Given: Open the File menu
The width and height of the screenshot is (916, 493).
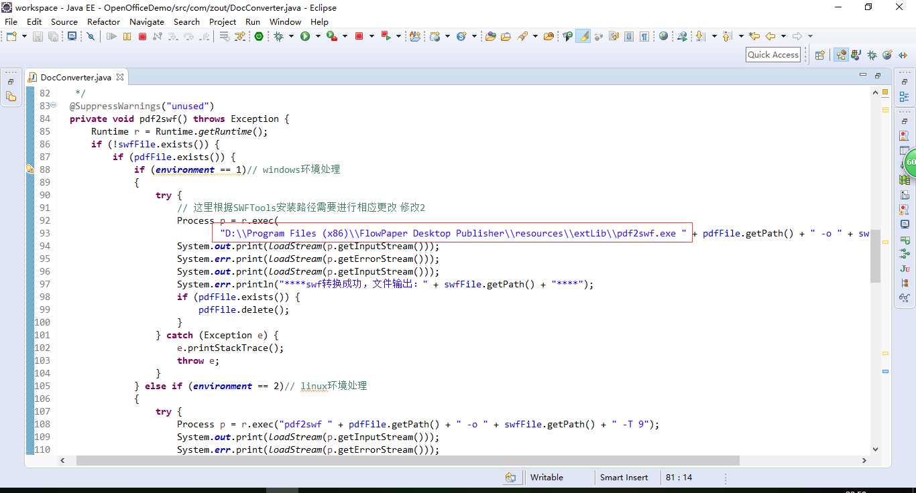Looking at the screenshot, I should (x=11, y=21).
